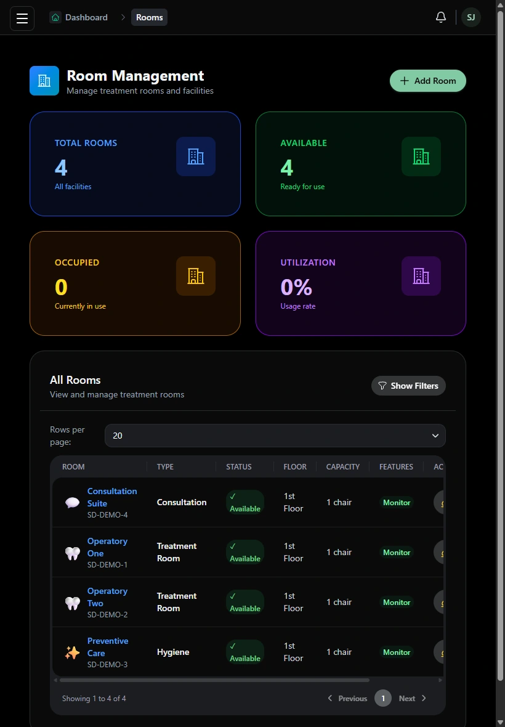Click the orange Occupied building icon
This screenshot has width=505, height=727.
195,276
